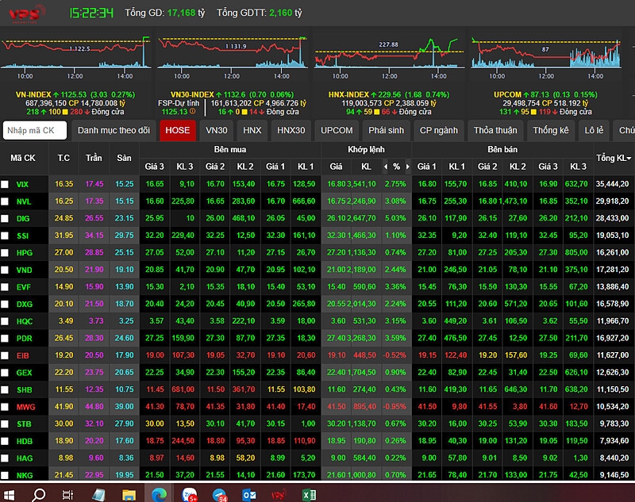Click the Nhập mã CK search field
Viewport: 635px width, 502px height.
point(35,130)
